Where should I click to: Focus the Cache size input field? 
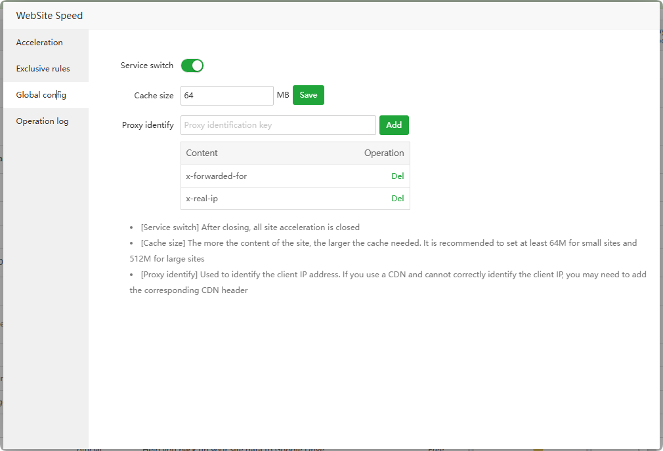point(226,96)
